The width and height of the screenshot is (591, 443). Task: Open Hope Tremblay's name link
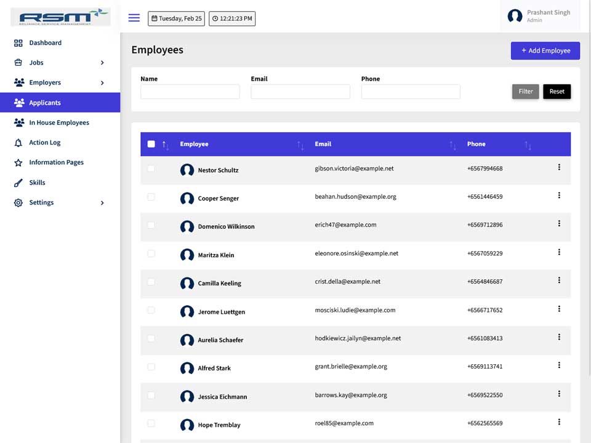point(219,425)
